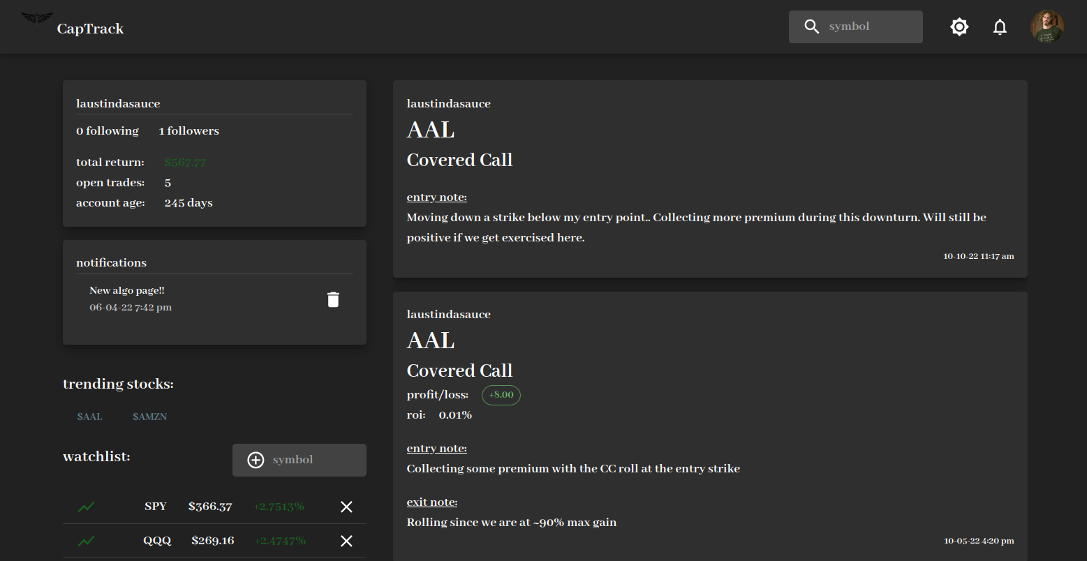Screen dimensions: 1087x561
Task: Click the SPY trend chart icon
Action: pos(87,507)
